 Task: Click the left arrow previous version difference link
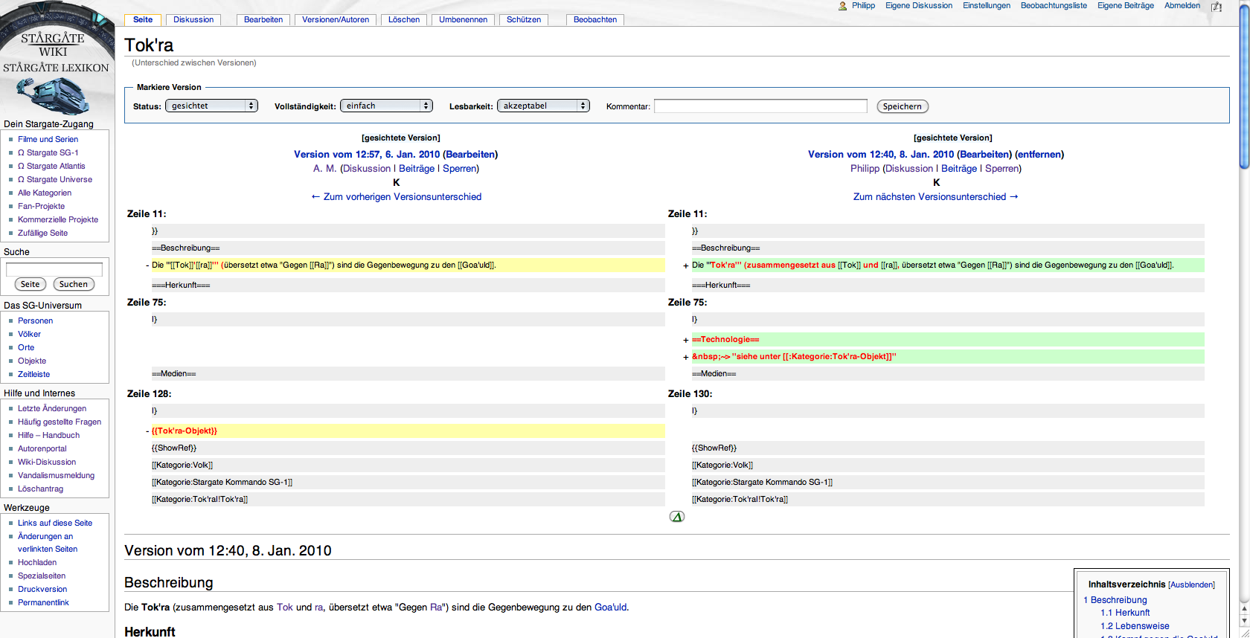[396, 197]
